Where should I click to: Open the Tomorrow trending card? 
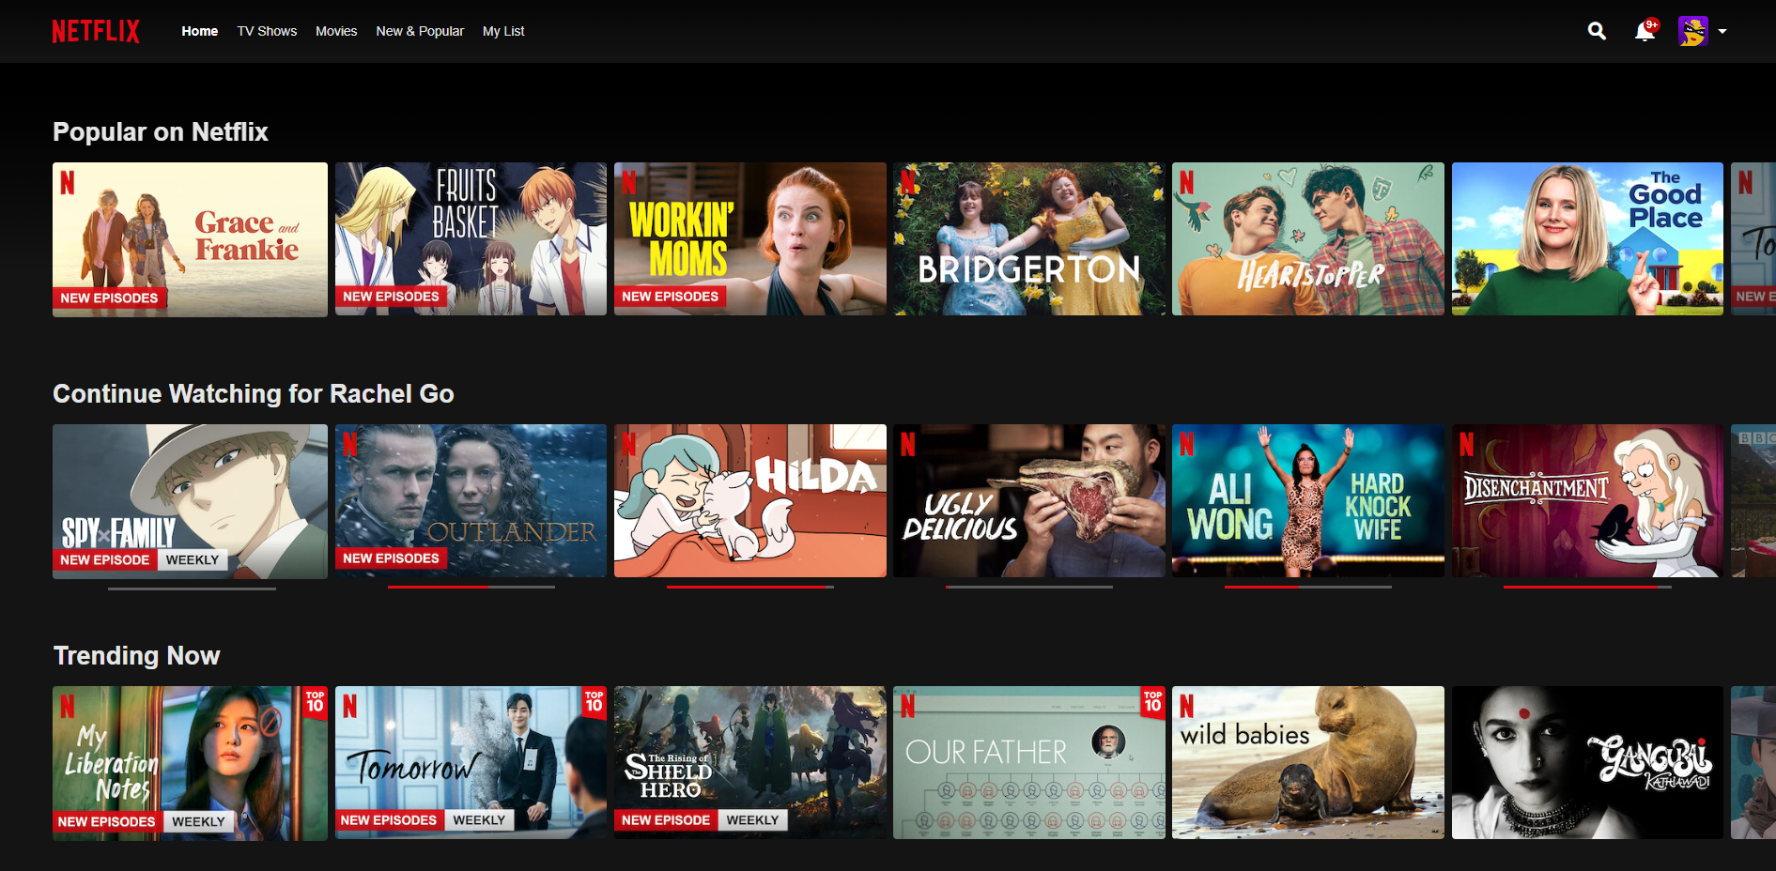(471, 762)
